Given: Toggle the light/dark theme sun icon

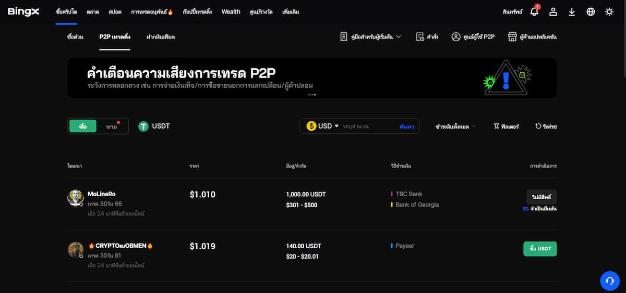Looking at the screenshot, I should coord(609,11).
